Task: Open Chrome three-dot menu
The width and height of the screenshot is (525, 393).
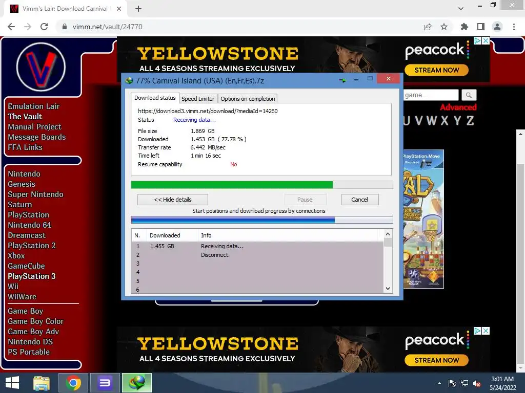Action: click(514, 27)
